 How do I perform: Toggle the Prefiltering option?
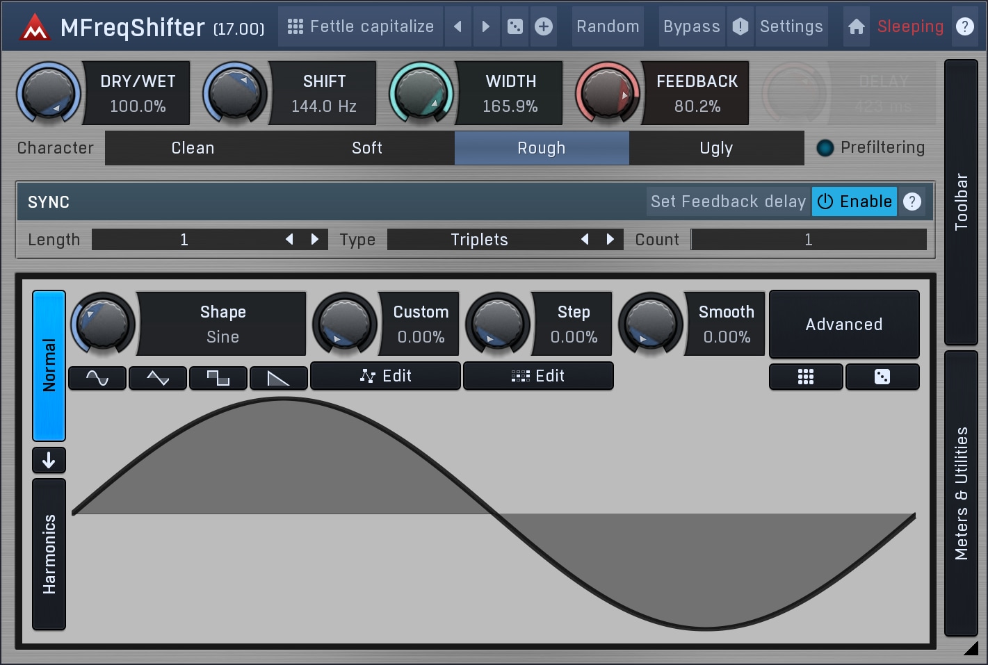825,148
